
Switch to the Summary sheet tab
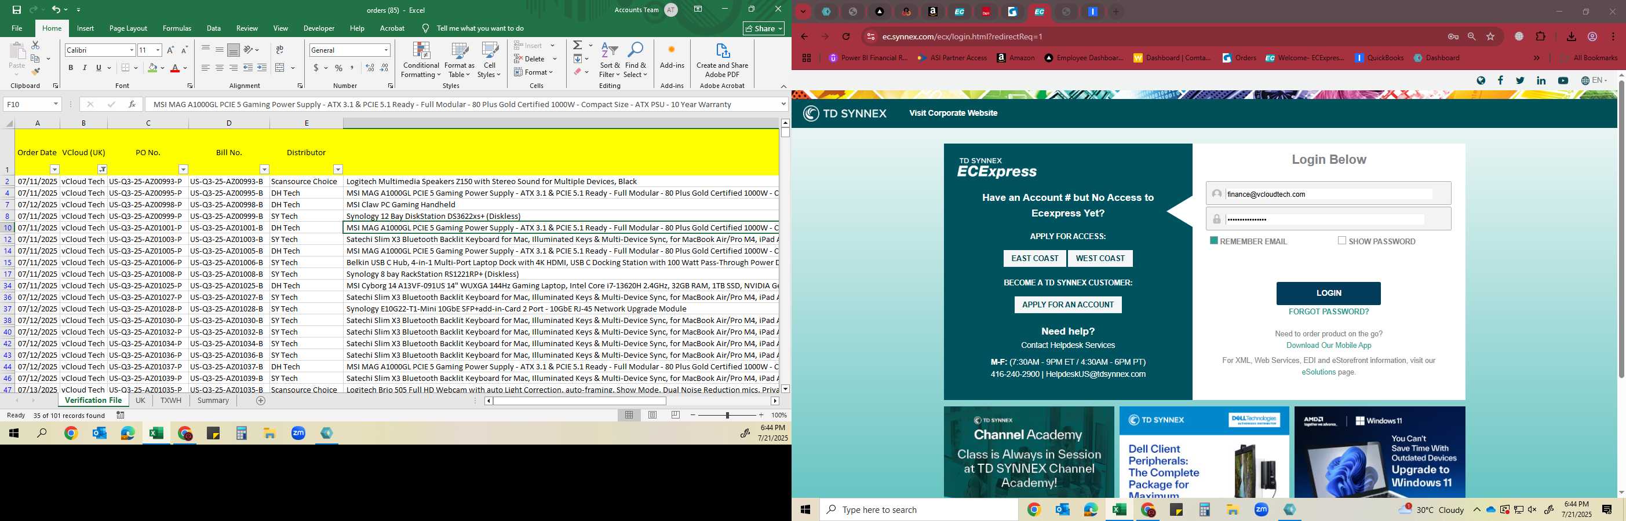tap(213, 401)
